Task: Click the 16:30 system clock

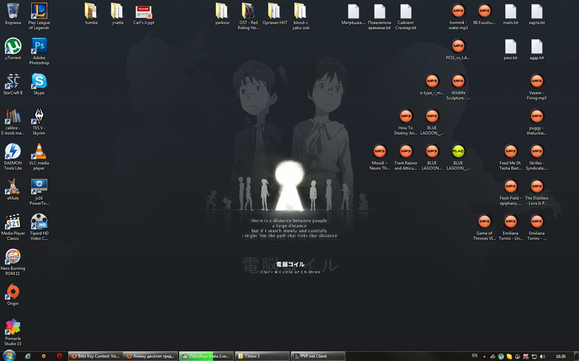Action: pyautogui.click(x=560, y=356)
